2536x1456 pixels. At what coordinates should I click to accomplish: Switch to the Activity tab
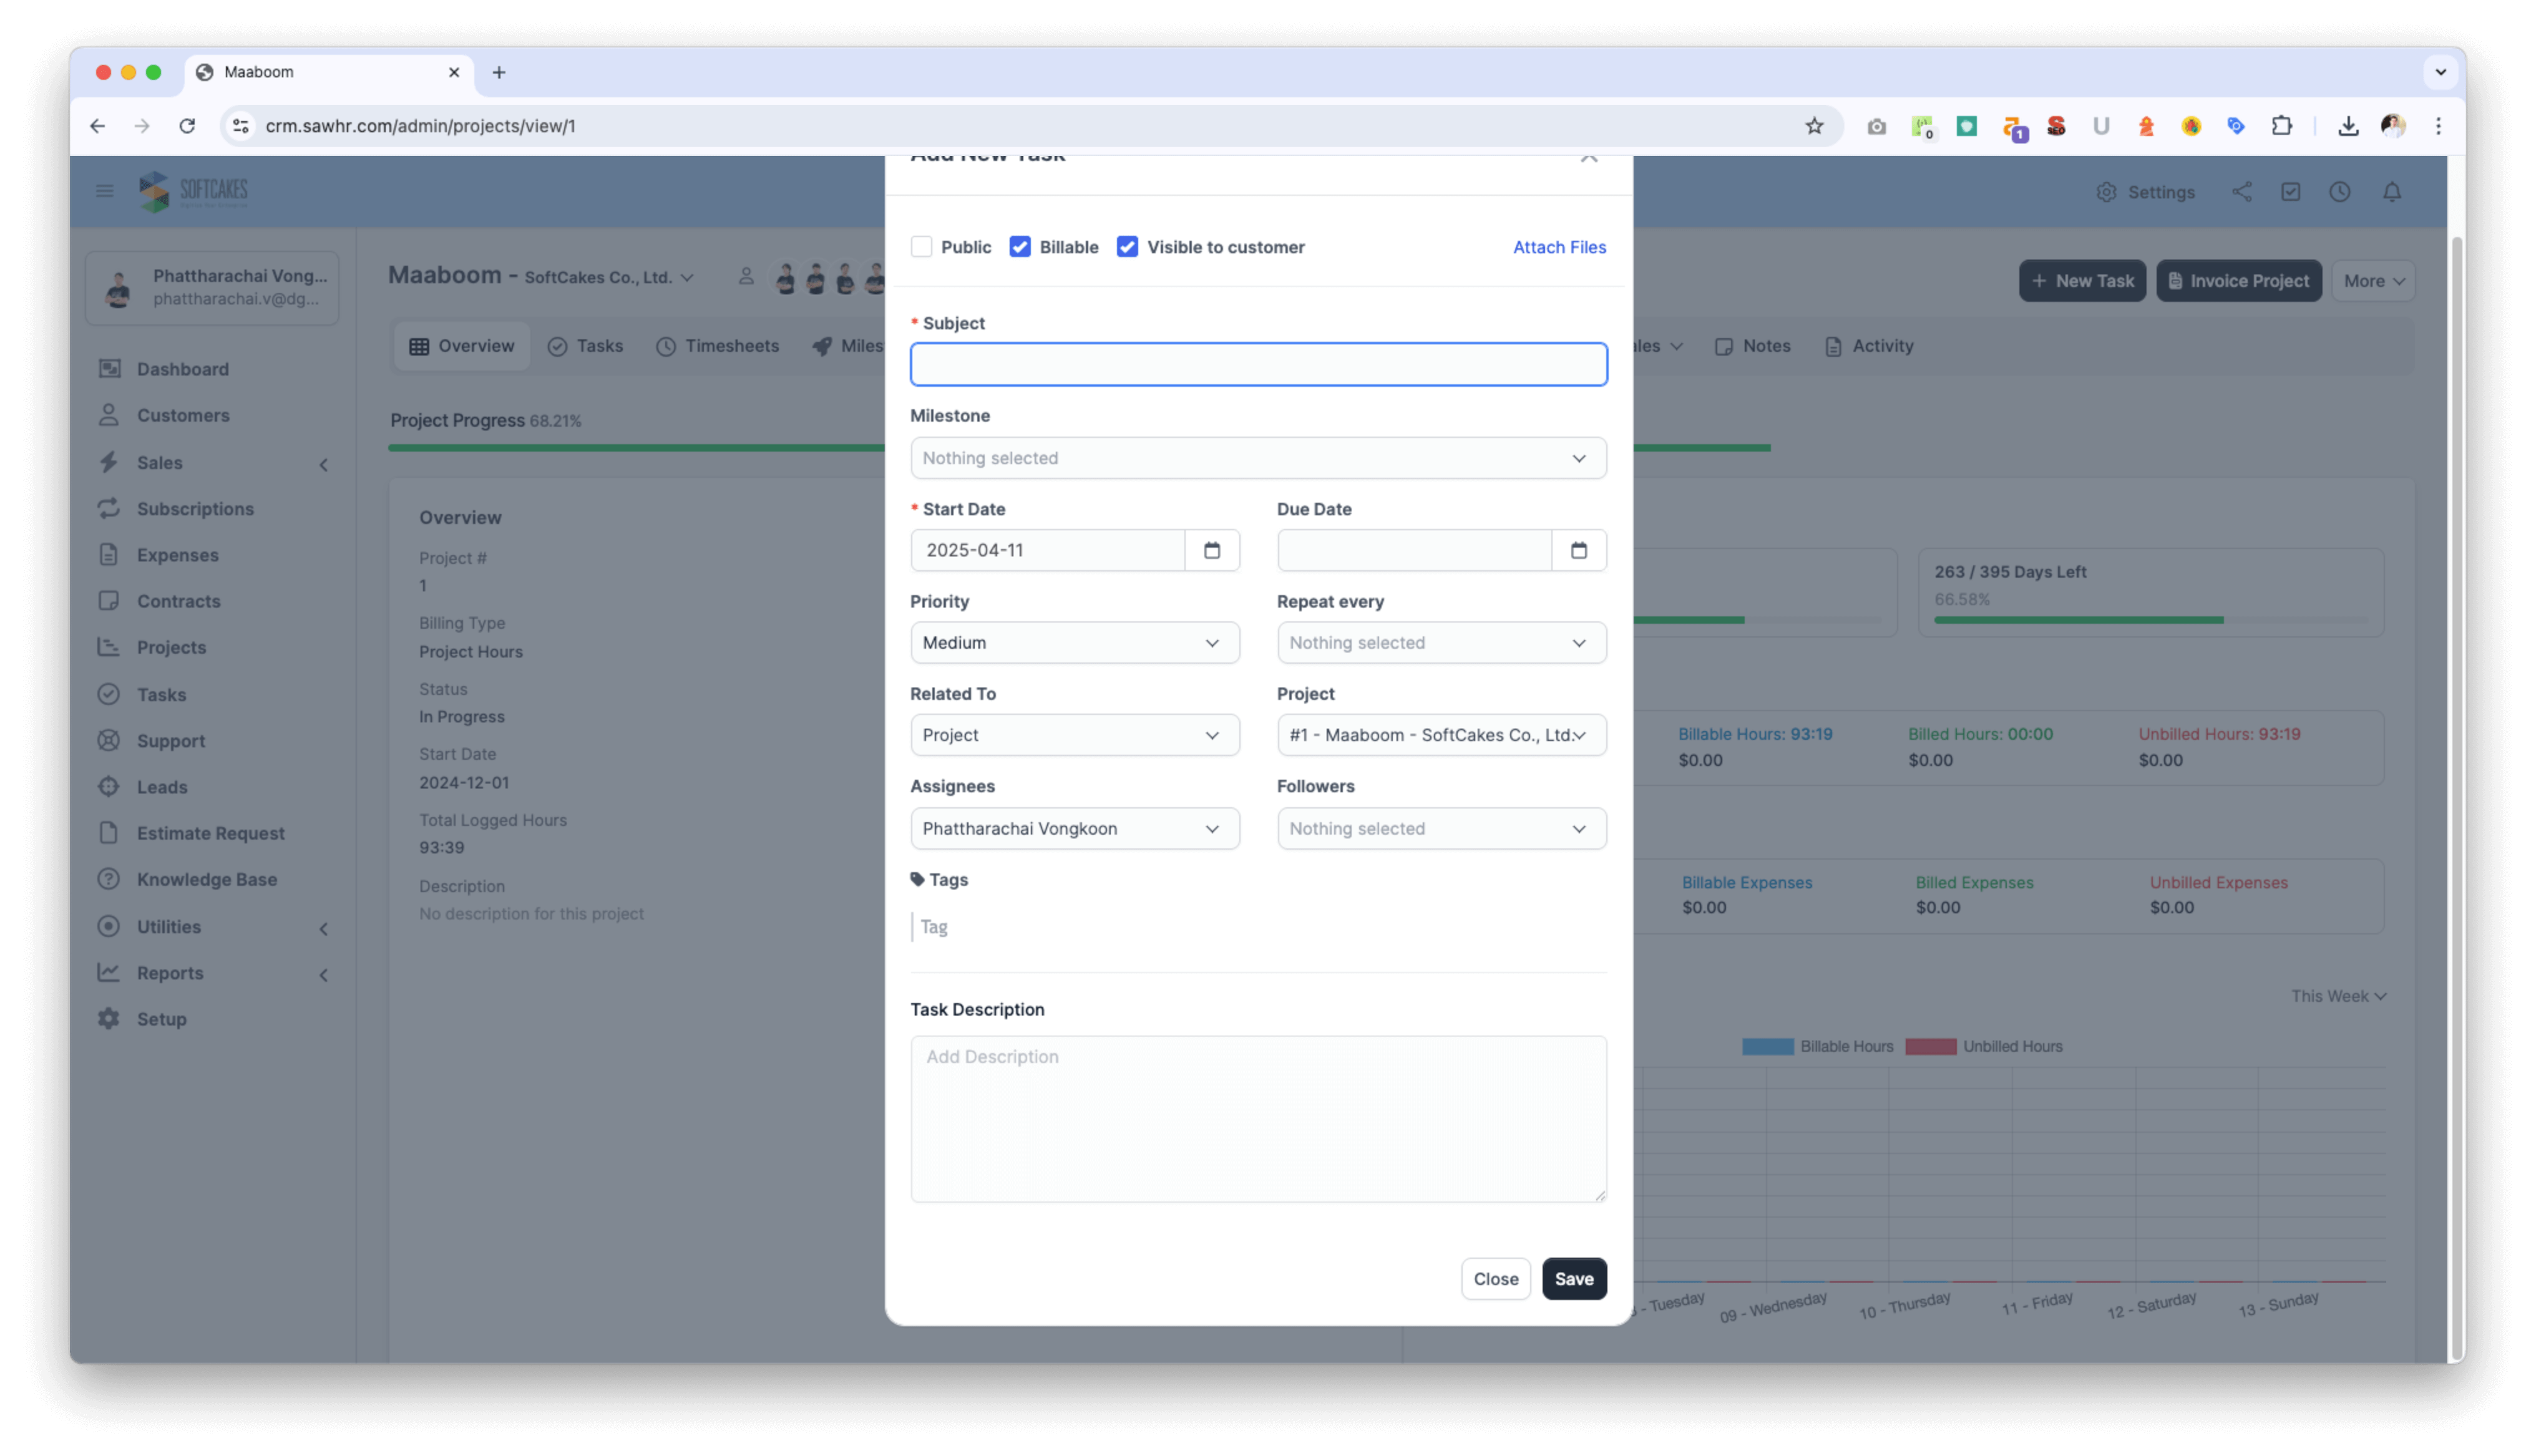click(x=1868, y=346)
